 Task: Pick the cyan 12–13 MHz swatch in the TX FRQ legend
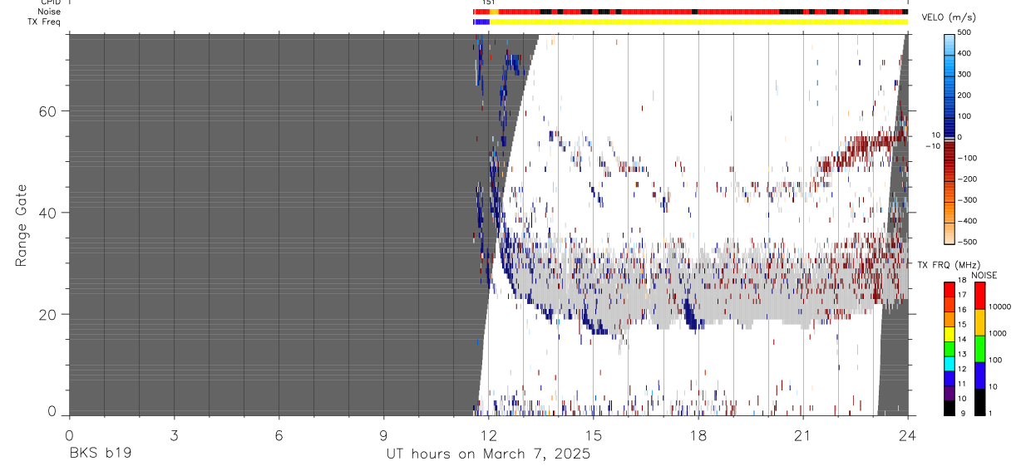(949, 363)
